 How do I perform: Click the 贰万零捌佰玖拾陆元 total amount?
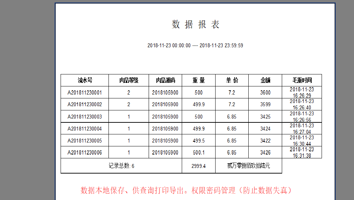pyautogui.click(x=249, y=166)
